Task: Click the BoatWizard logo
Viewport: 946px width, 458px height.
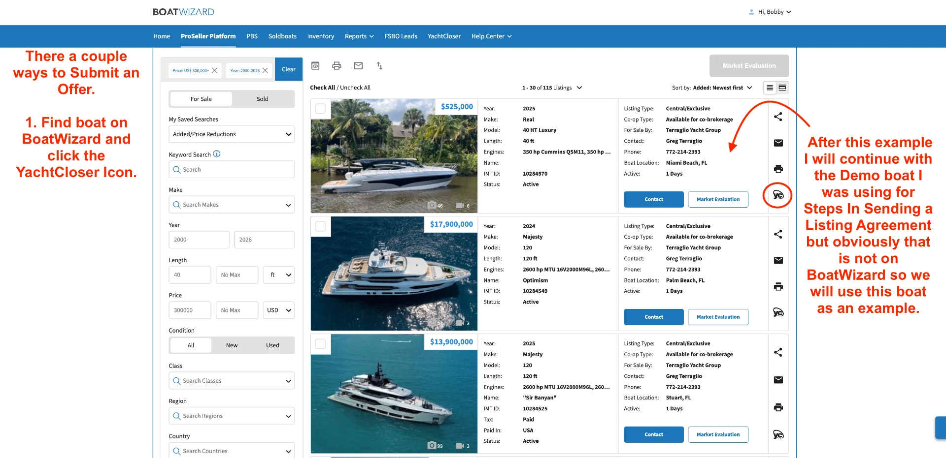Action: (x=183, y=12)
